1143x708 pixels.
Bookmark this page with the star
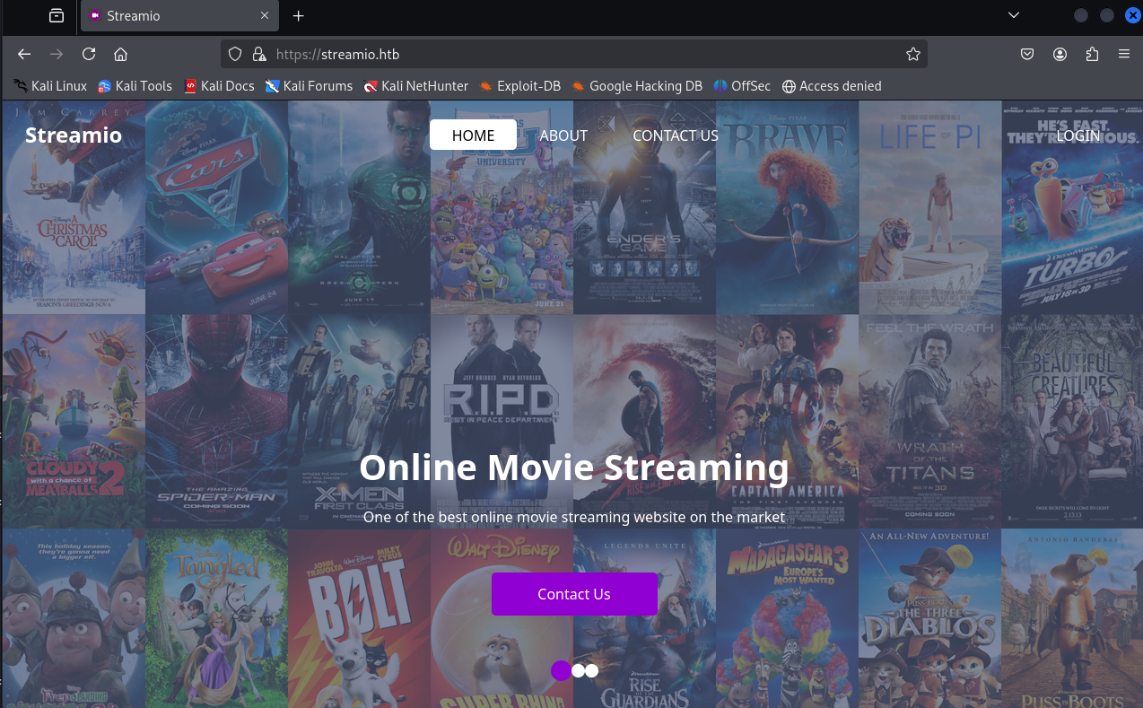913,54
